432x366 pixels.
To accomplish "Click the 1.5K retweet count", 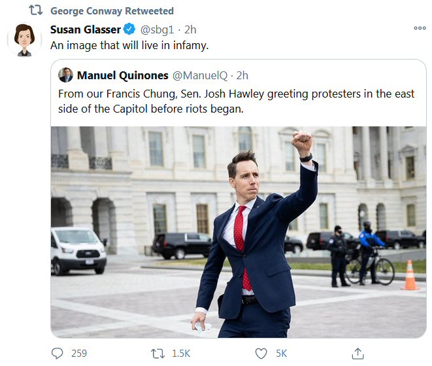I will tap(180, 354).
